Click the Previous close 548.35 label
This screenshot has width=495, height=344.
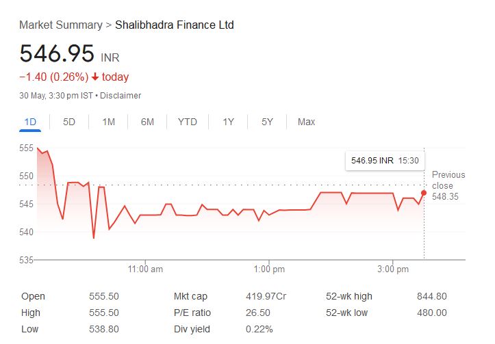click(x=448, y=185)
